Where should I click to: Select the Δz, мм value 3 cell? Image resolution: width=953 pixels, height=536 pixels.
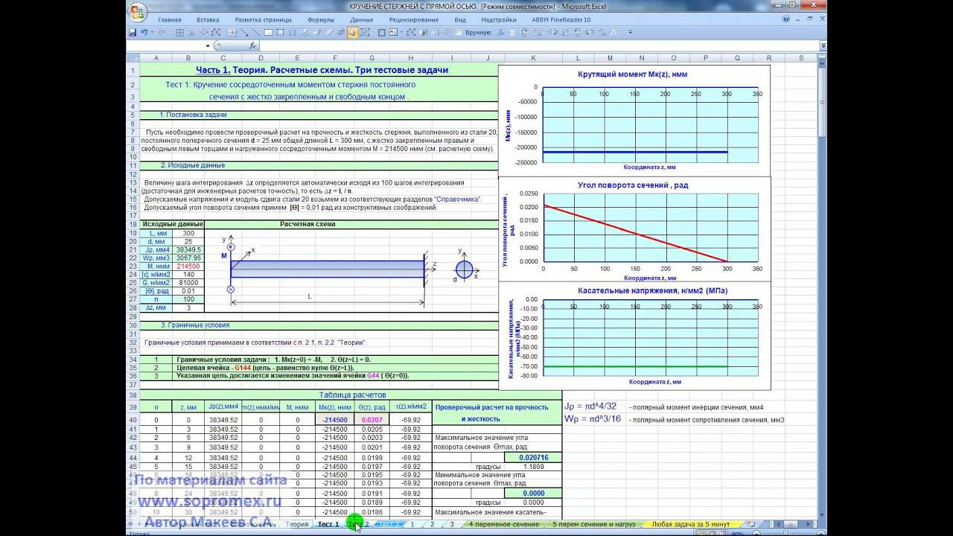[x=188, y=307]
